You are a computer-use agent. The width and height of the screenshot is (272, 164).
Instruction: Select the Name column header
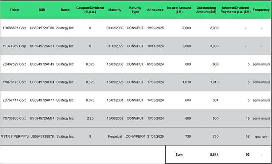(x=65, y=10)
